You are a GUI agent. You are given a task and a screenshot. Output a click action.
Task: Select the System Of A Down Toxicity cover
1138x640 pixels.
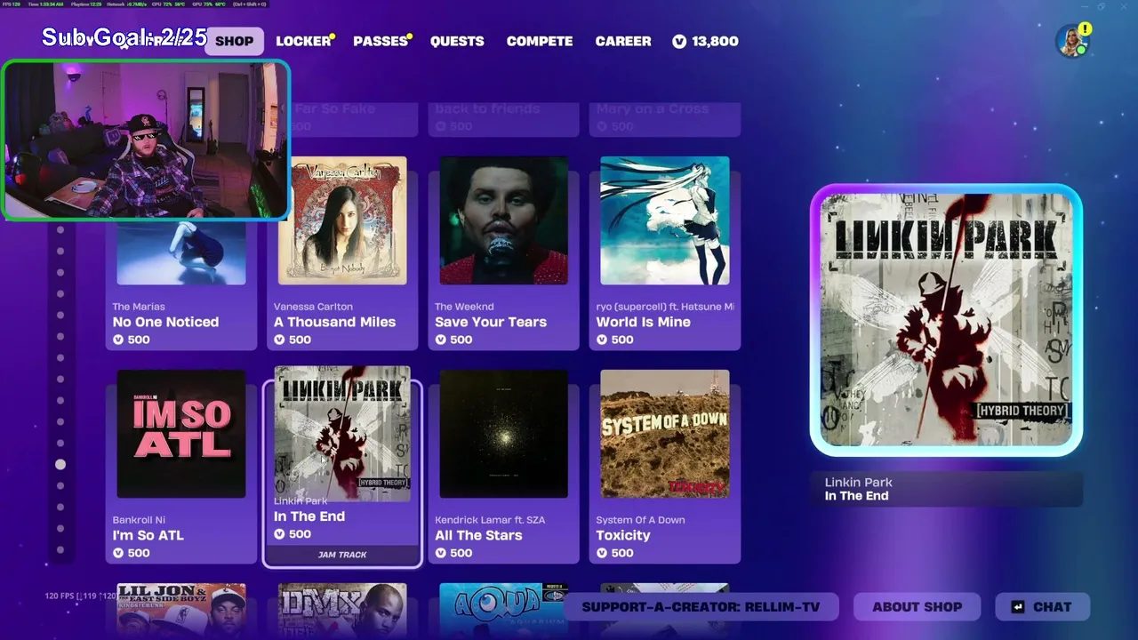coord(665,434)
